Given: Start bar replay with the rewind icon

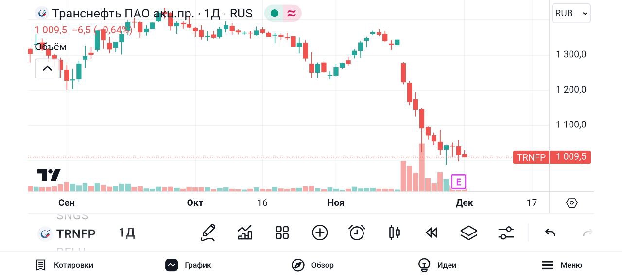Looking at the screenshot, I should click(x=432, y=233).
